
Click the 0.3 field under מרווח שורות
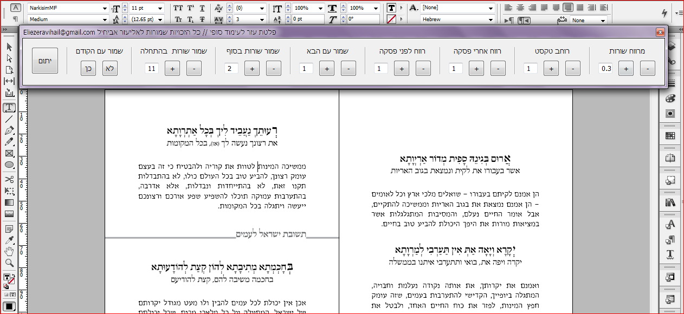tap(606, 69)
